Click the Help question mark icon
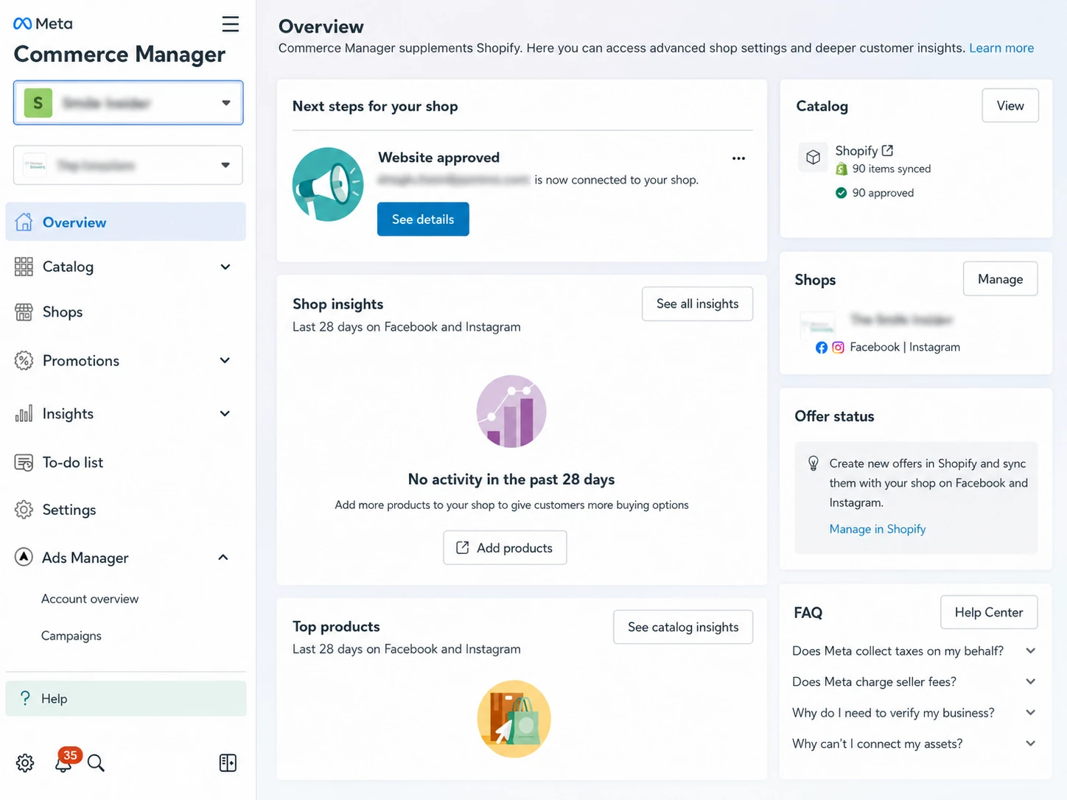Screen dimensions: 1067x800 pyautogui.click(x=25, y=698)
